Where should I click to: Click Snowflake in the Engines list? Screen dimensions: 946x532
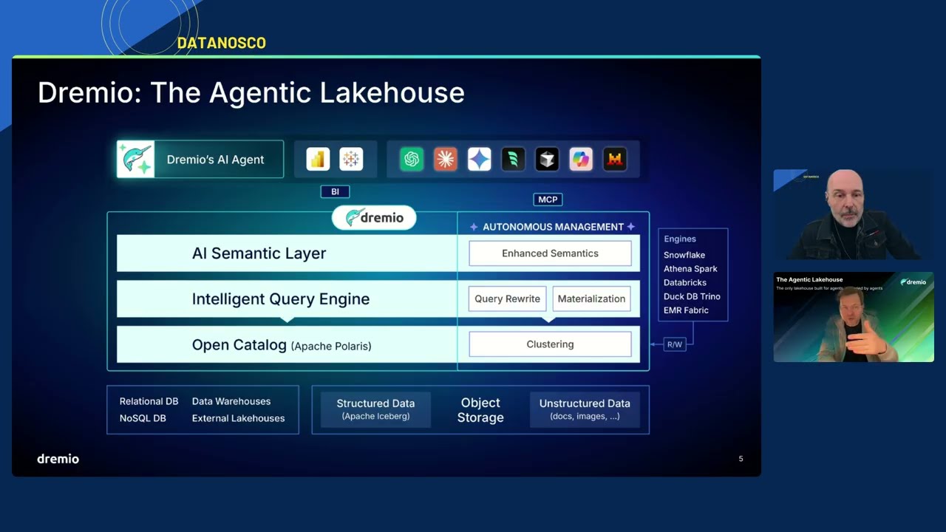684,255
